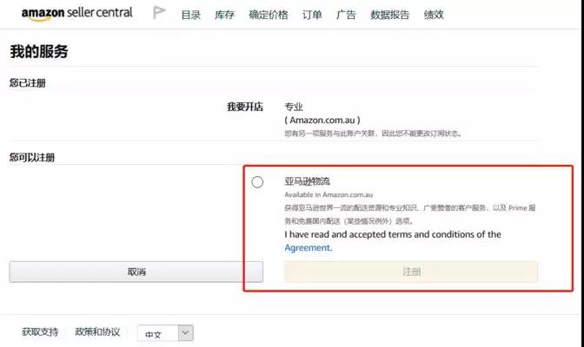This screenshot has height=347, width=584.
Task: Select the 亚马逊物流 radio button
Action: pyautogui.click(x=257, y=182)
